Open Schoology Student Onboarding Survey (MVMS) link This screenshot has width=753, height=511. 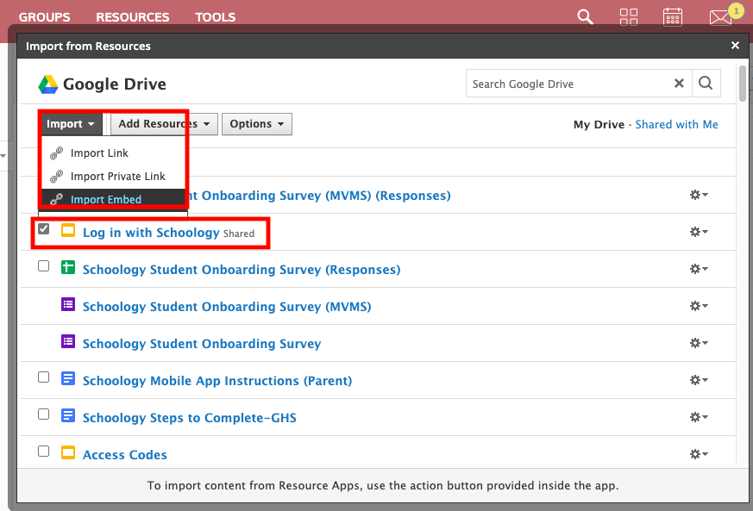227,307
